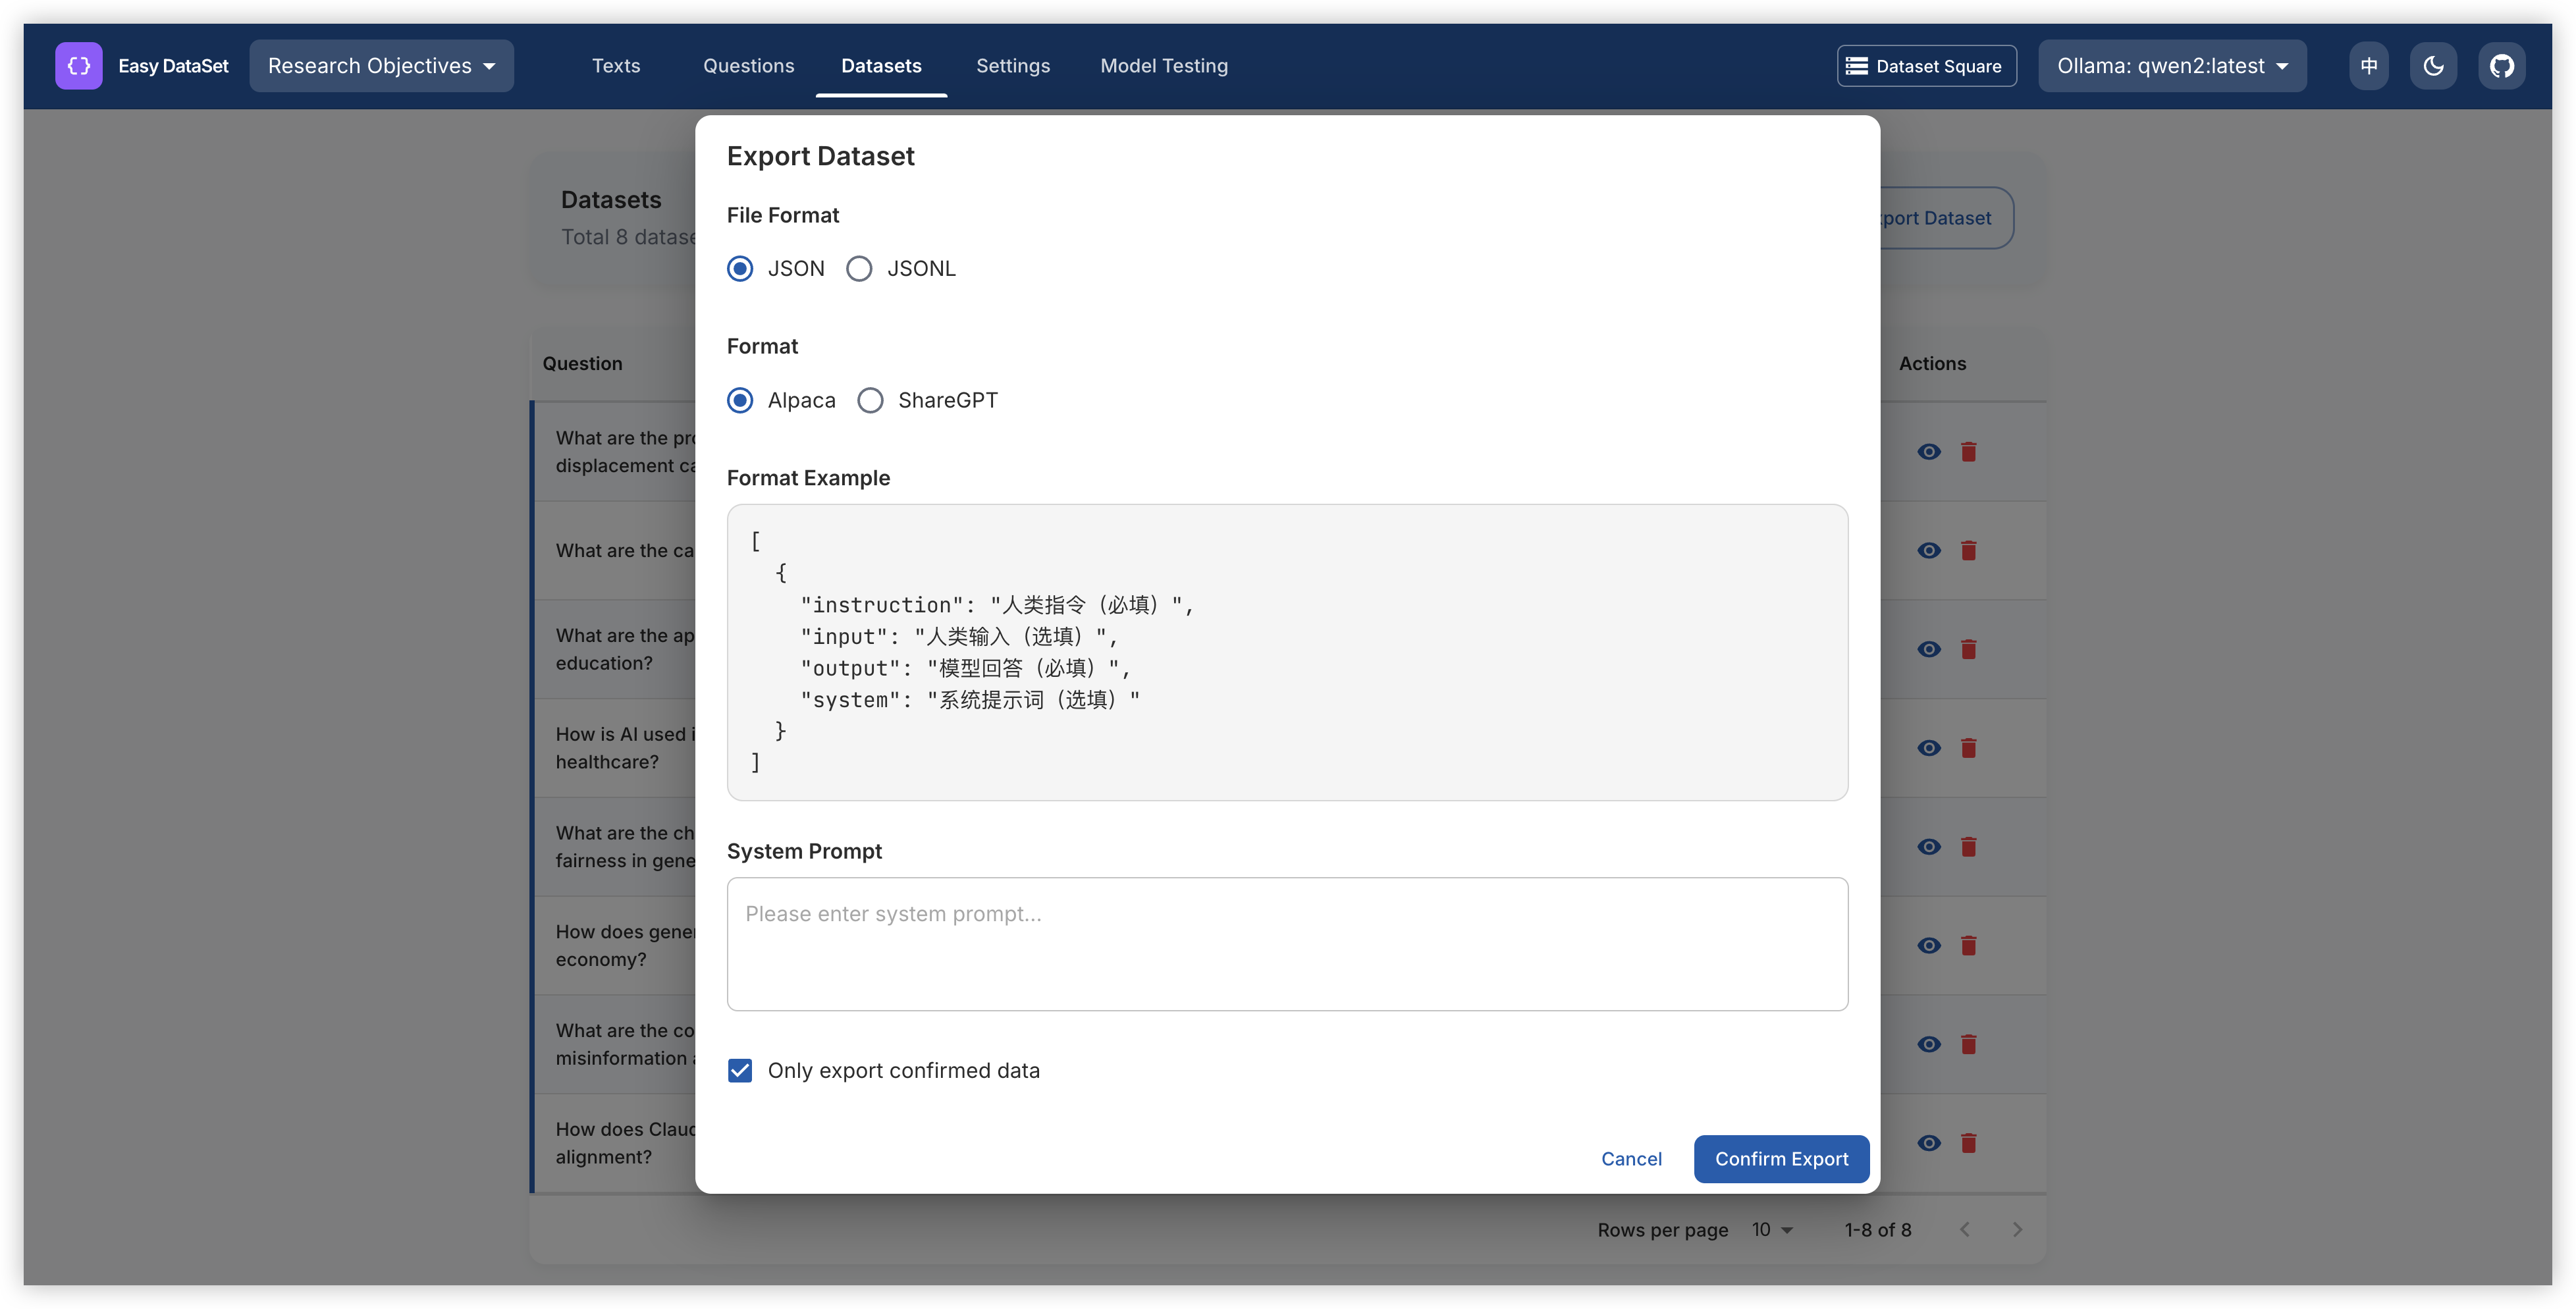Switch to the Questions tab

point(748,66)
